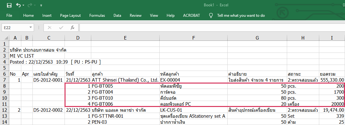345x125 pixels.
Task: Switch to the Page Layout tab
Action: pyautogui.click(x=70, y=16)
